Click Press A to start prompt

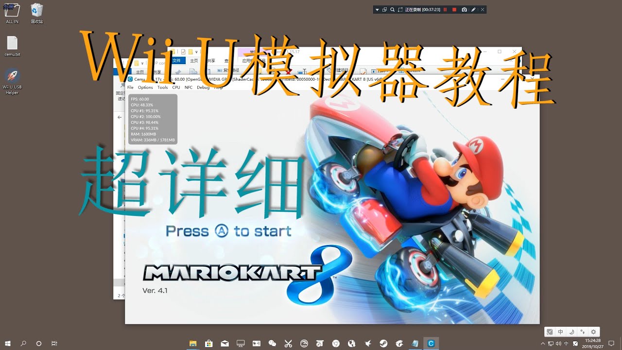point(228,231)
